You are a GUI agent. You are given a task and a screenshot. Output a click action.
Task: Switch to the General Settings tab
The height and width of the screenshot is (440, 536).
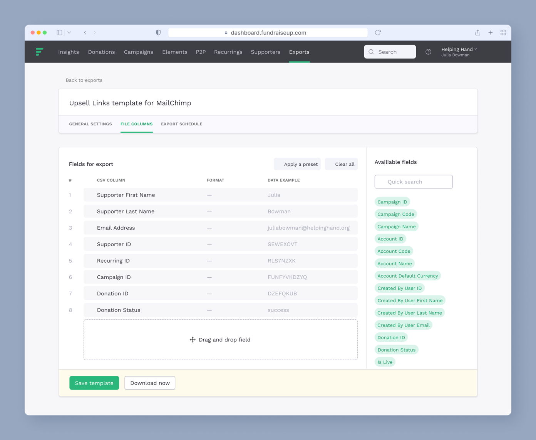pos(90,124)
